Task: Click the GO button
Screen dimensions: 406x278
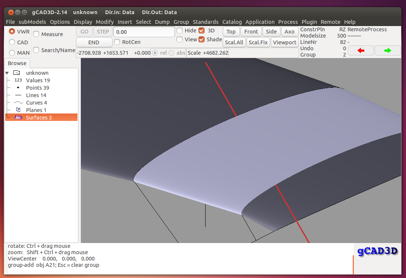Action: pyautogui.click(x=84, y=32)
